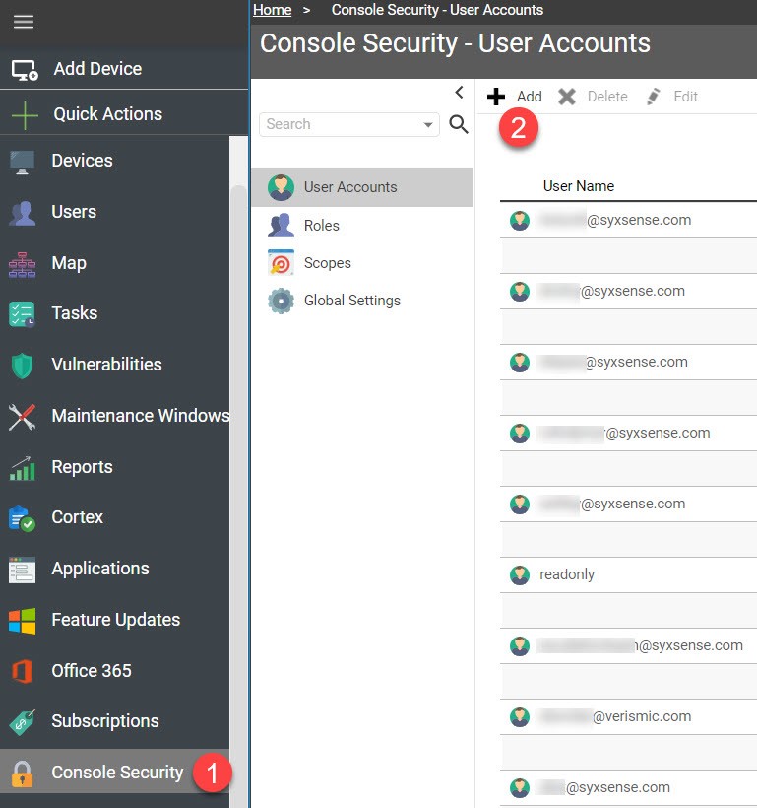Click the Reports bar chart icon

[22, 468]
